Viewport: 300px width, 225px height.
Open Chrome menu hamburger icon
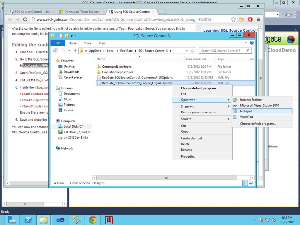pyautogui.click(x=258, y=19)
